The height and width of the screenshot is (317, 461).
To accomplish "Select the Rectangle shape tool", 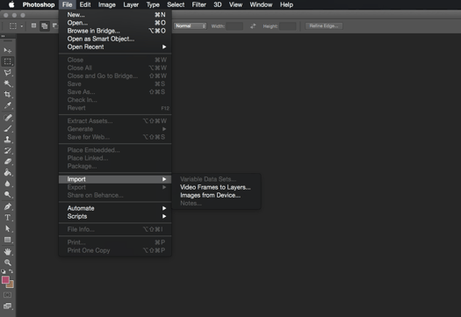I will click(7, 240).
